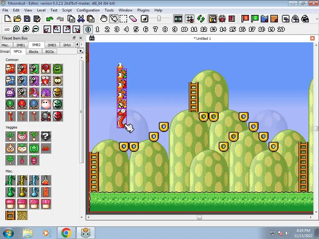This screenshot has width=319, height=239.
Task: Click the Save As floppy with pencil icon
Action: coord(37,19)
